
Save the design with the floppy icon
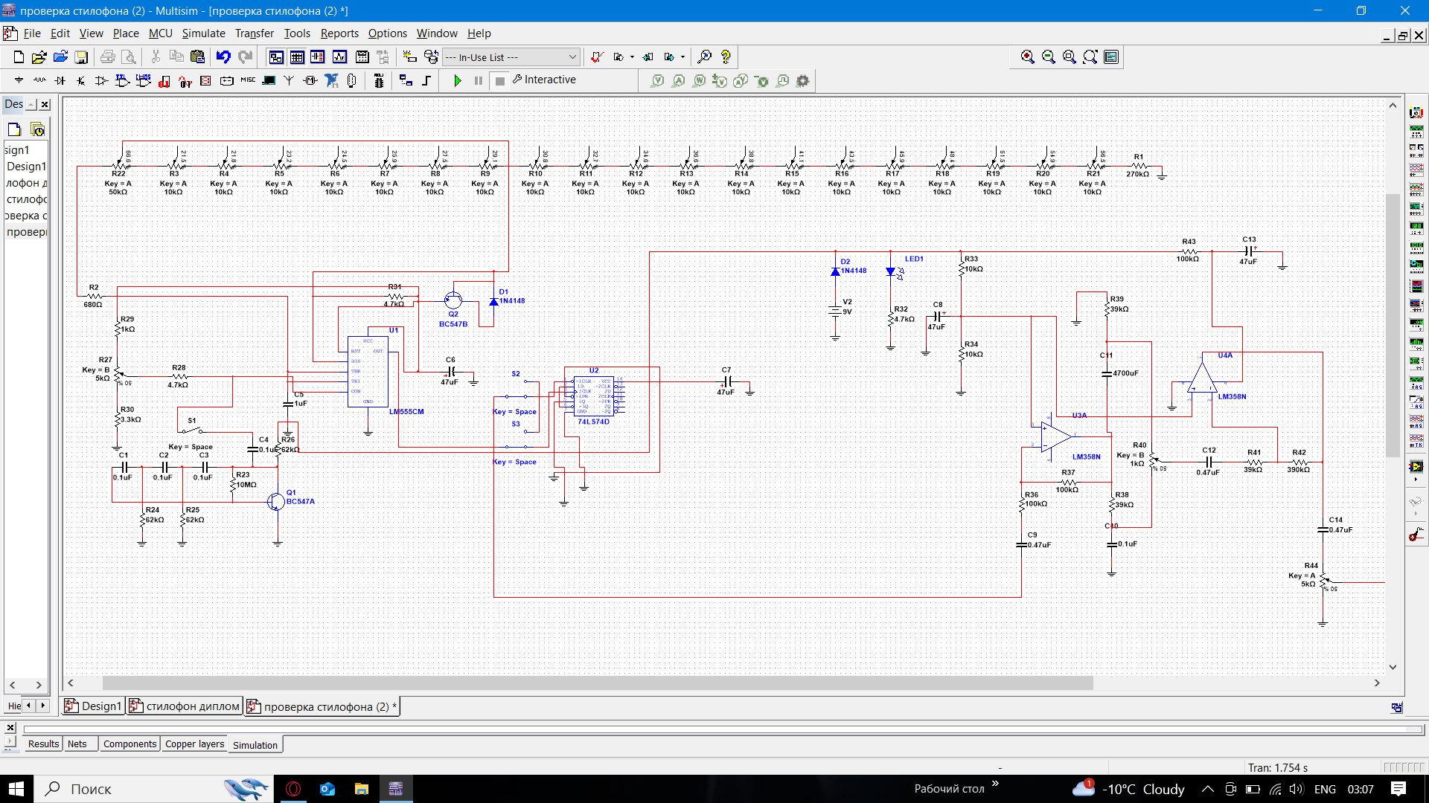tap(82, 57)
